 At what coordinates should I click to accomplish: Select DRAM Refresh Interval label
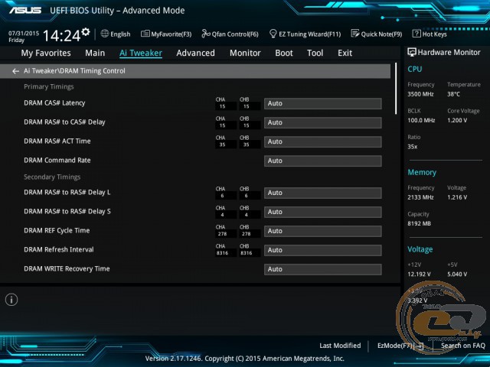(59, 250)
